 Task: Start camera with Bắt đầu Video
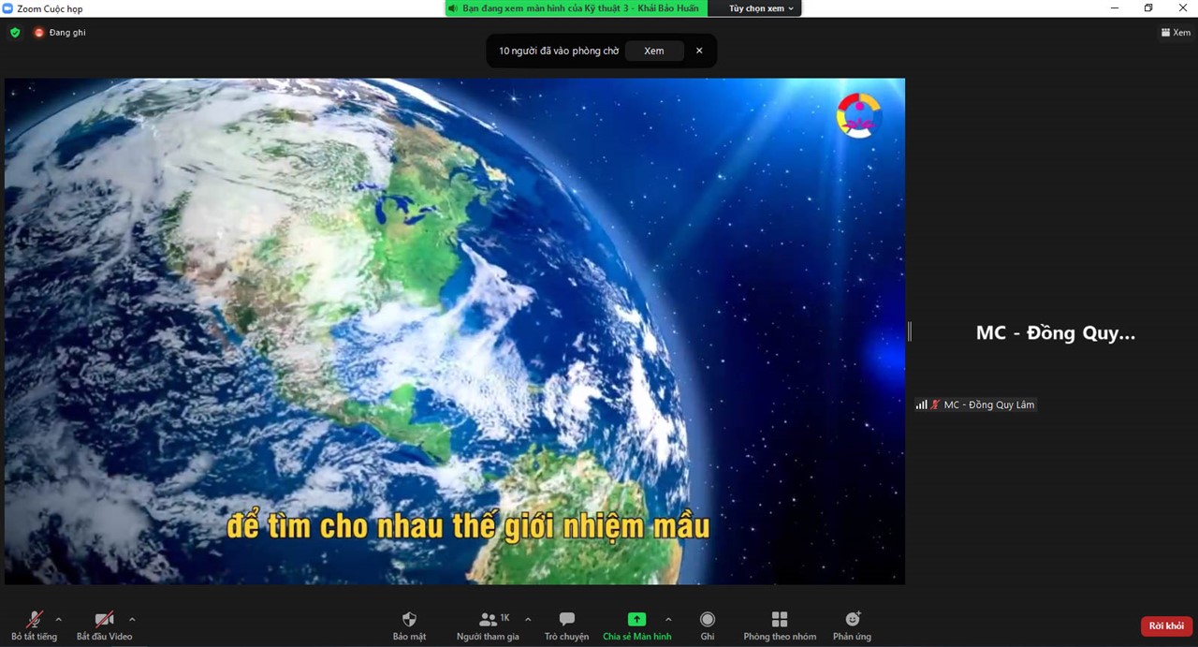point(104,626)
